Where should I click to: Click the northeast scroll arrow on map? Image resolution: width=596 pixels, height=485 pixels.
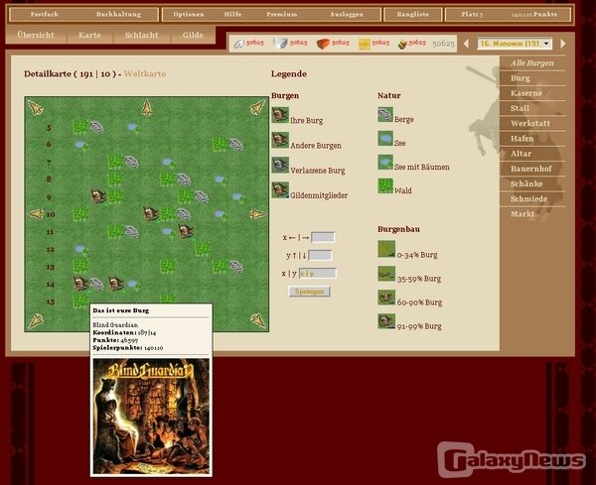[x=257, y=107]
